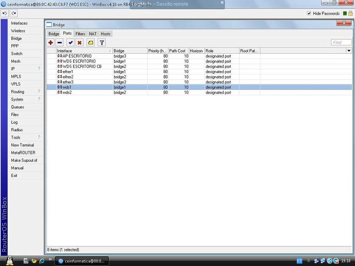
Task: Select the wds2 port row
Action: pyautogui.click(x=199, y=93)
